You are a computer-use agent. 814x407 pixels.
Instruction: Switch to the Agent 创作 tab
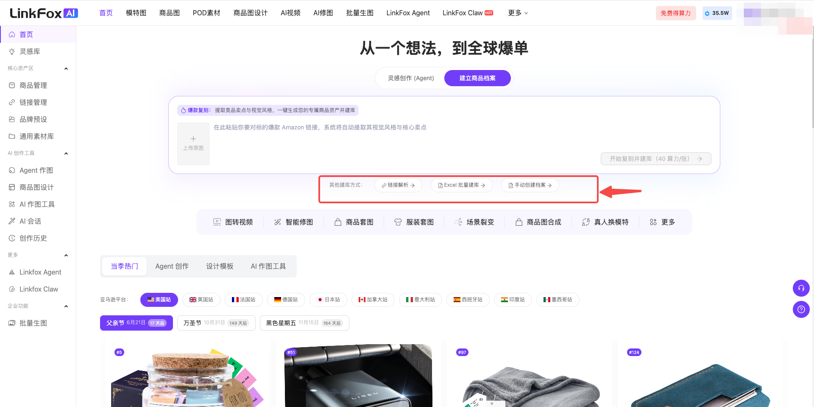pyautogui.click(x=172, y=266)
